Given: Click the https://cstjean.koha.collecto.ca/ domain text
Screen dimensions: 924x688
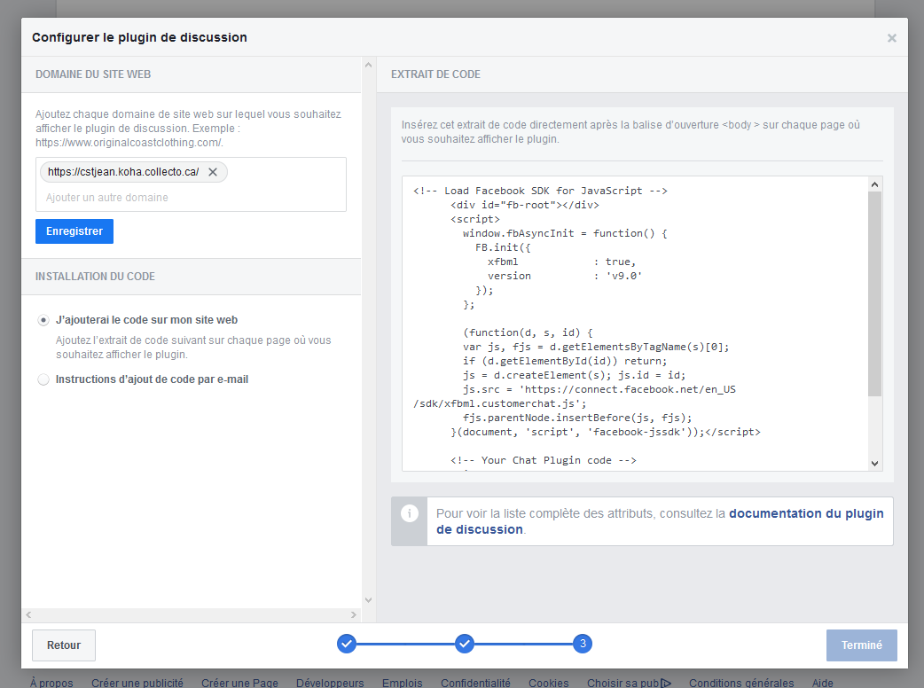Looking at the screenshot, I should [123, 172].
